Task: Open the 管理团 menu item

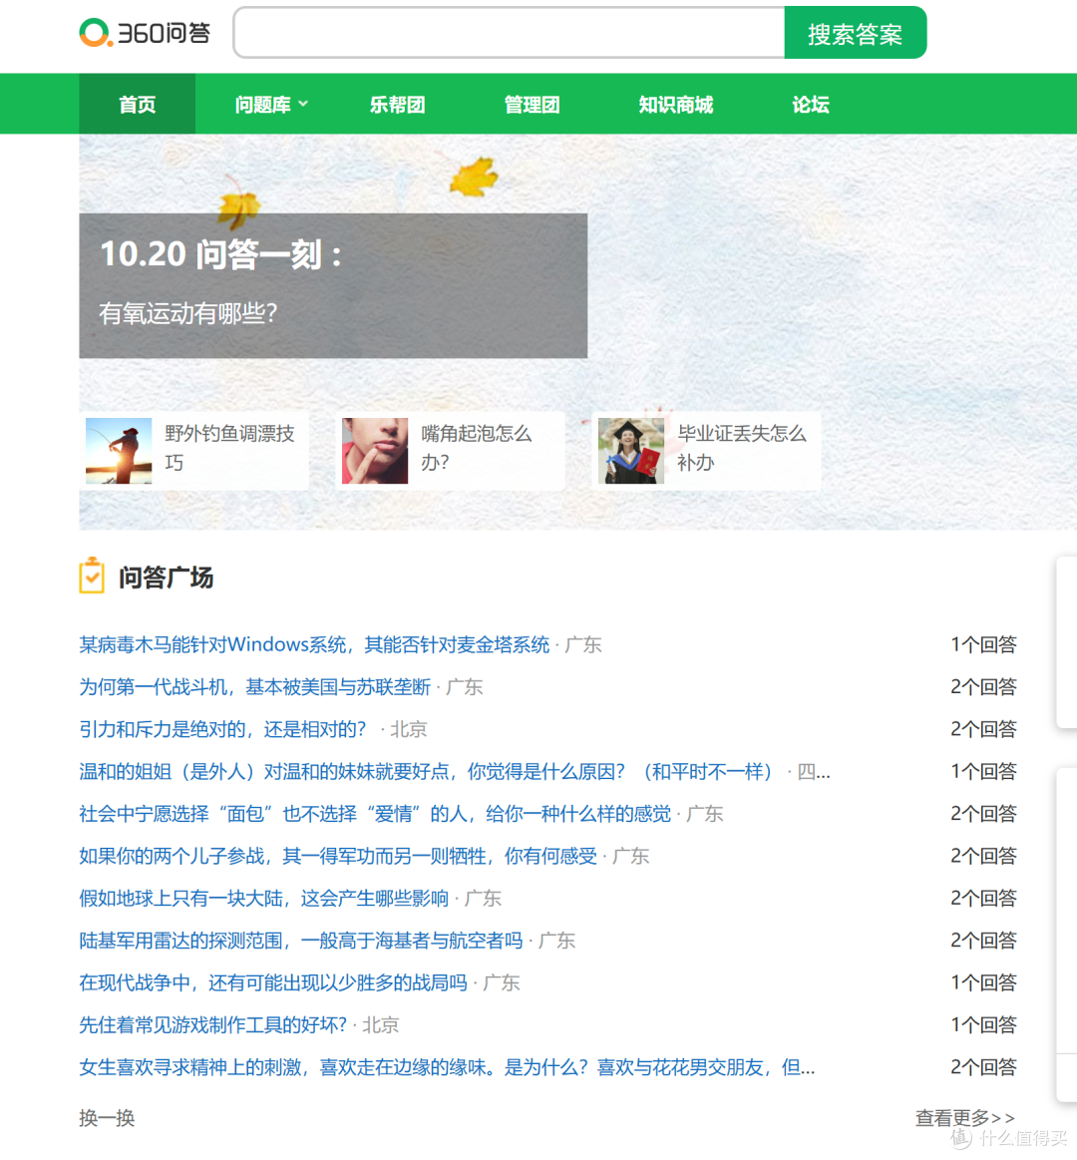Action: [x=532, y=105]
